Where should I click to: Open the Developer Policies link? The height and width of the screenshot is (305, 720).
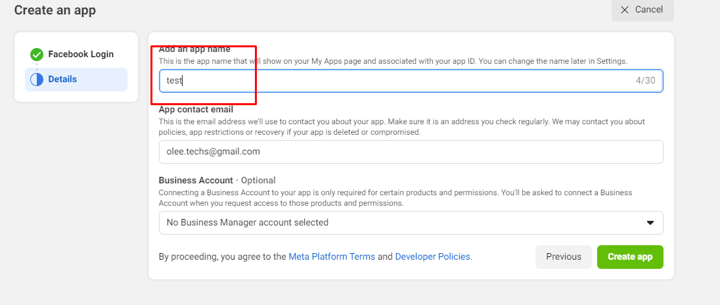(433, 256)
